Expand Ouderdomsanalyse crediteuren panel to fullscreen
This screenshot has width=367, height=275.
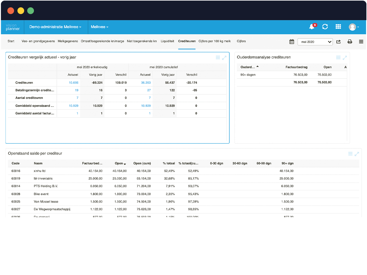[x=345, y=57]
